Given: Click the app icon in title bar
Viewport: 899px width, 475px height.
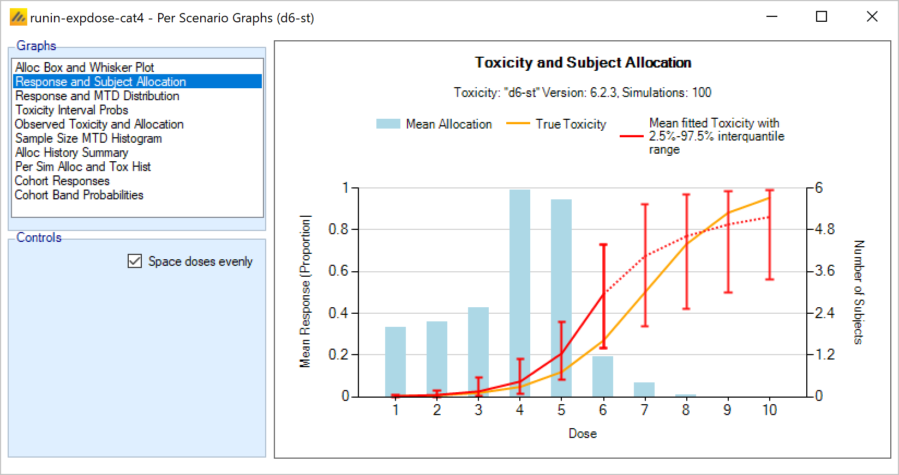Looking at the screenshot, I should (x=19, y=17).
